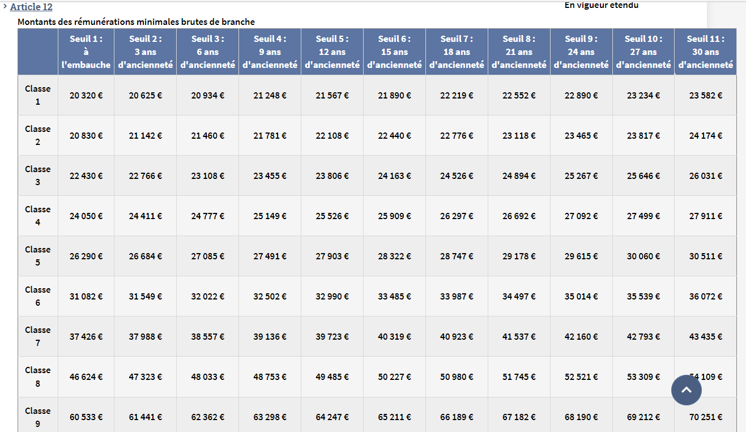Click the 'Classe 9' row header
The width and height of the screenshot is (746, 432).
(x=38, y=416)
